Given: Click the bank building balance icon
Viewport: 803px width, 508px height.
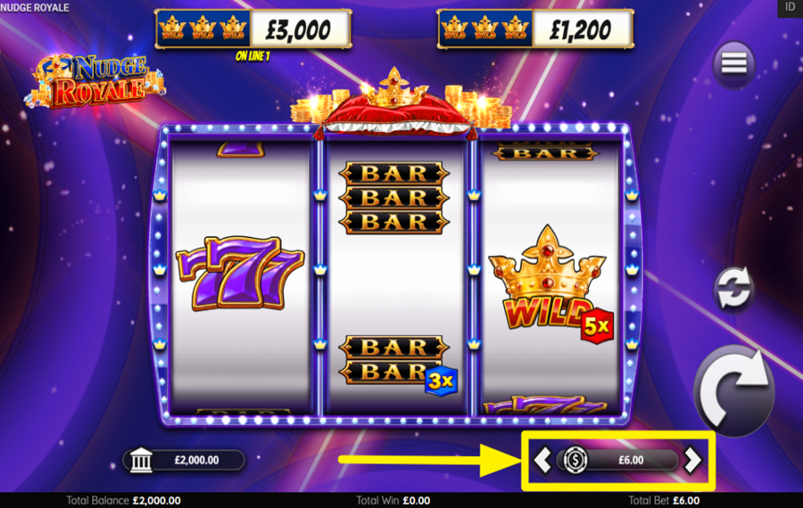Looking at the screenshot, I should pyautogui.click(x=141, y=460).
